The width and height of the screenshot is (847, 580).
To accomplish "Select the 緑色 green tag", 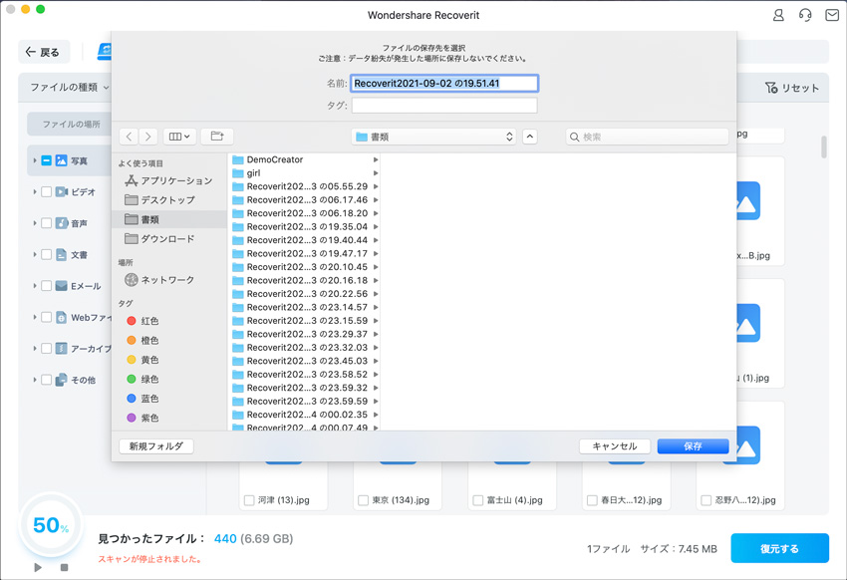I will pos(143,379).
